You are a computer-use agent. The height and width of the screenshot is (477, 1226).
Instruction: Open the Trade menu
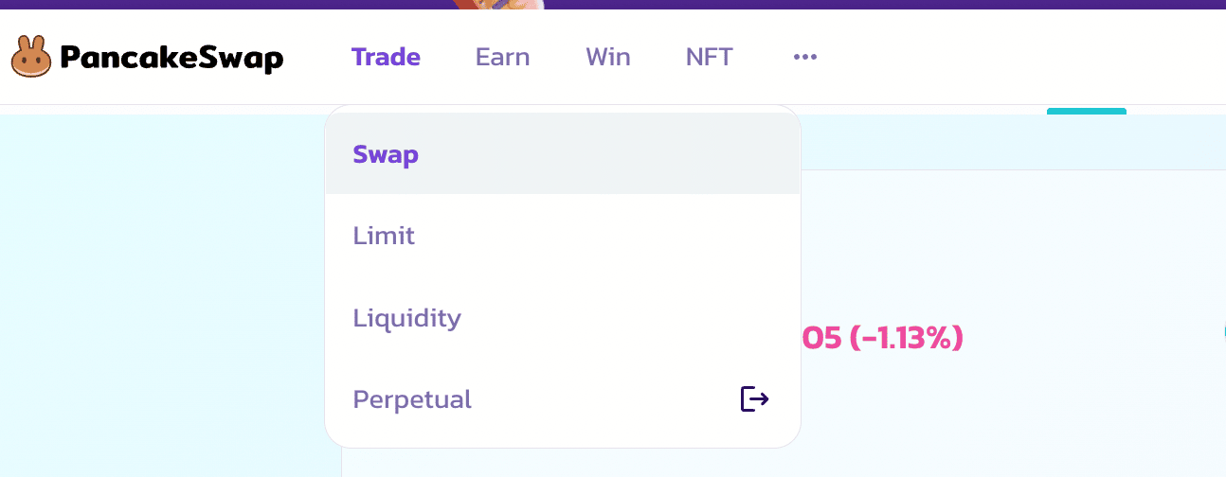pos(386,58)
